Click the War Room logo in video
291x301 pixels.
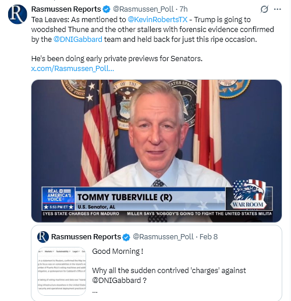(249, 194)
